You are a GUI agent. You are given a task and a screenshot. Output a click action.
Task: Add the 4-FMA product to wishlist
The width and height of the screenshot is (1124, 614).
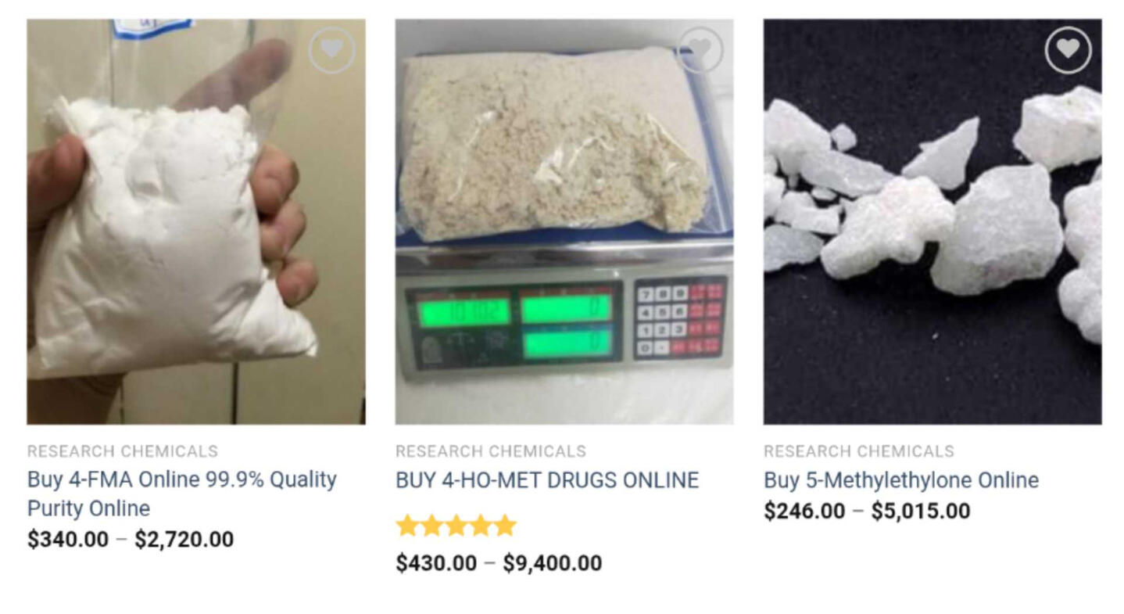pos(331,51)
